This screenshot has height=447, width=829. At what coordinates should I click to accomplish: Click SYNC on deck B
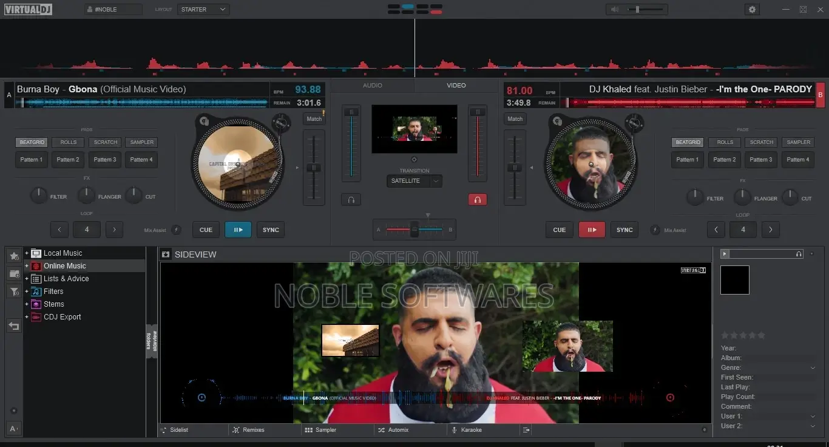point(624,230)
